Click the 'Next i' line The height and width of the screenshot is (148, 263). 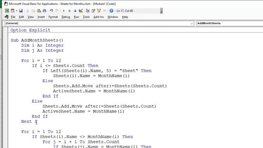(x=29, y=122)
